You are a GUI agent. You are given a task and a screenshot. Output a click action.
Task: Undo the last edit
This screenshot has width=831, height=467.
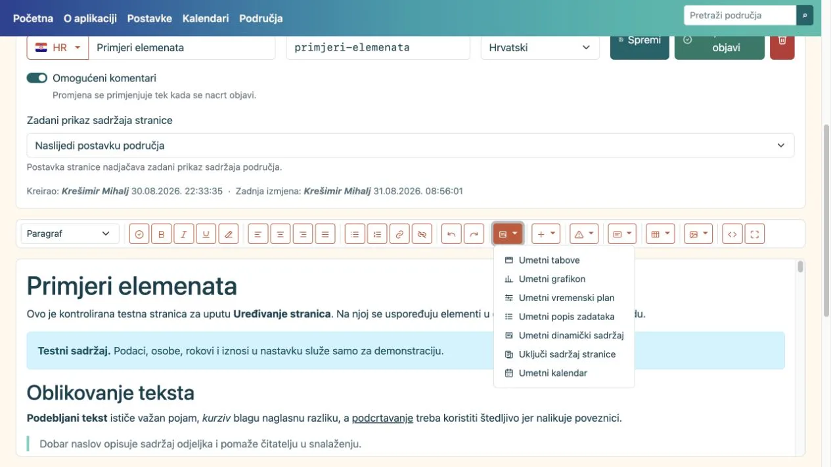(x=452, y=234)
